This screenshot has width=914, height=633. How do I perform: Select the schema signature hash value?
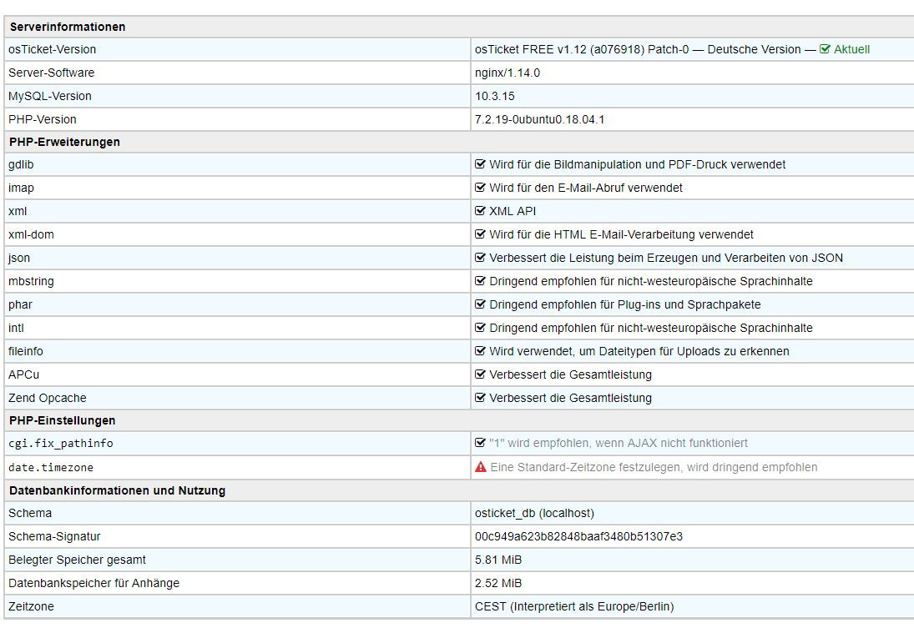click(578, 536)
